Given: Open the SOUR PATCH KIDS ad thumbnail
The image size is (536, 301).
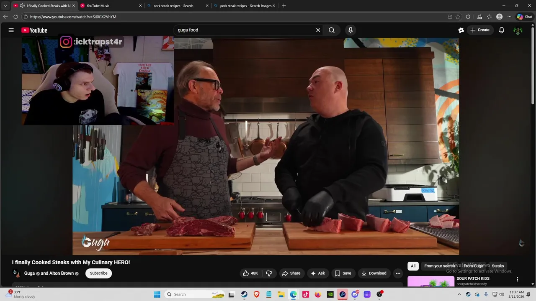Looking at the screenshot, I should tap(431, 281).
